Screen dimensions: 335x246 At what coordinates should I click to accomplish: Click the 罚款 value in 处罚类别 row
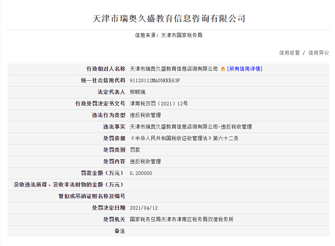[x=135, y=150]
